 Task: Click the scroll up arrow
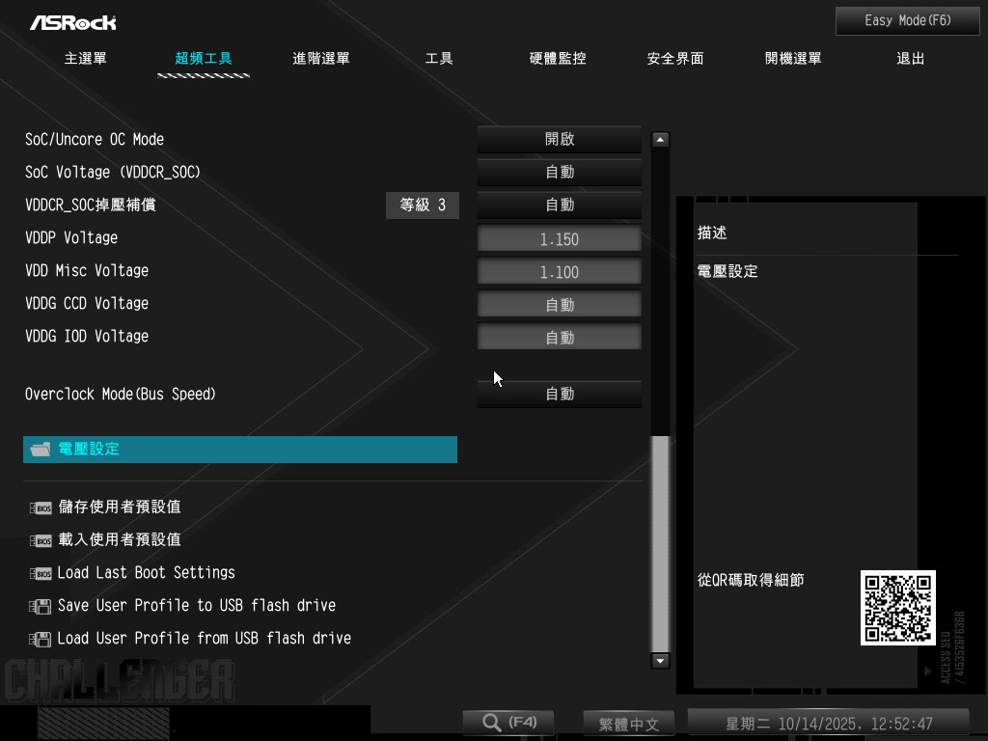pyautogui.click(x=660, y=139)
